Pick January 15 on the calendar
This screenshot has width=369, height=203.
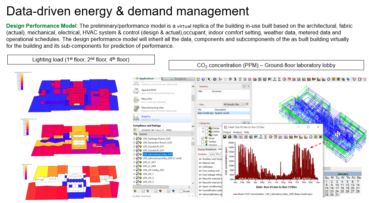point(326,188)
